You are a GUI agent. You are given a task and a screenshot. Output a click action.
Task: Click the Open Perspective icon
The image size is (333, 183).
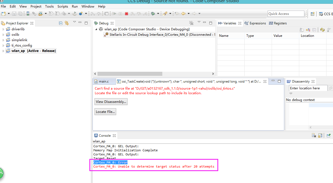(312, 14)
